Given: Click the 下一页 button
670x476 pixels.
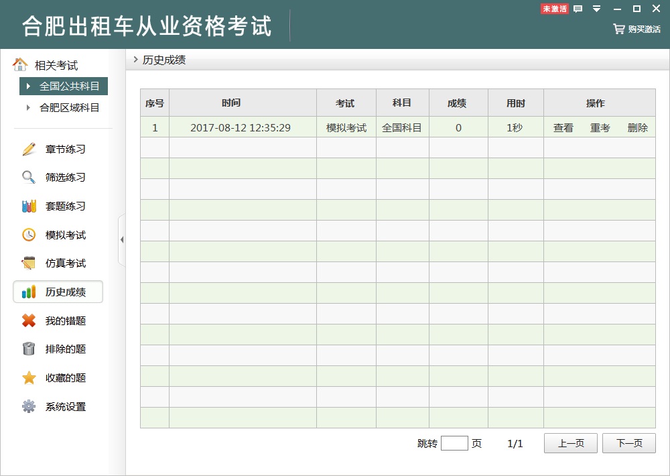Looking at the screenshot, I should [x=628, y=443].
